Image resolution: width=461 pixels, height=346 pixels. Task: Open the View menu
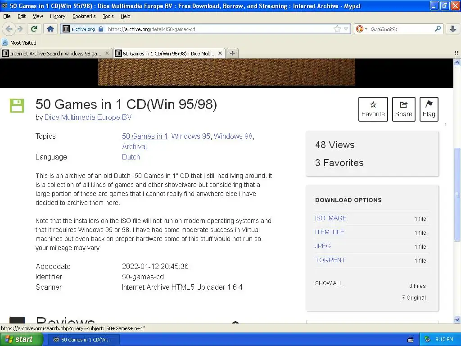click(38, 16)
